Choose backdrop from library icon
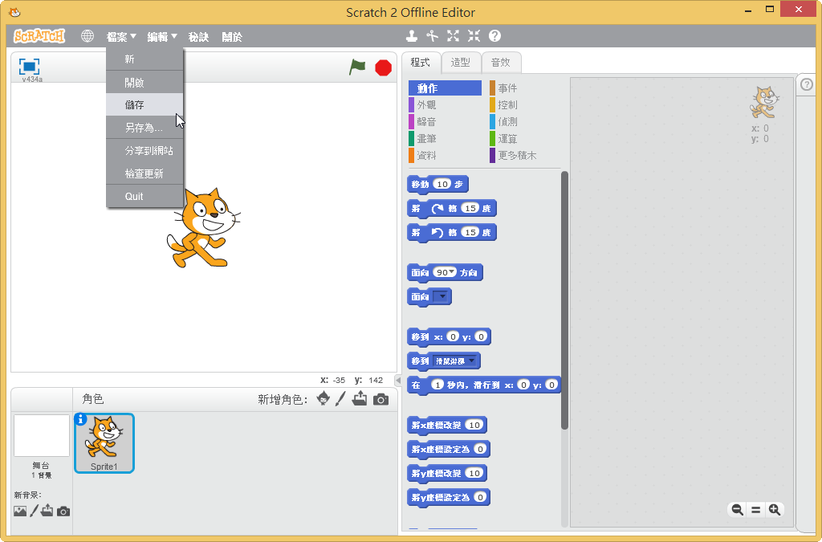Screen dimensions: 822x542 click(20, 511)
